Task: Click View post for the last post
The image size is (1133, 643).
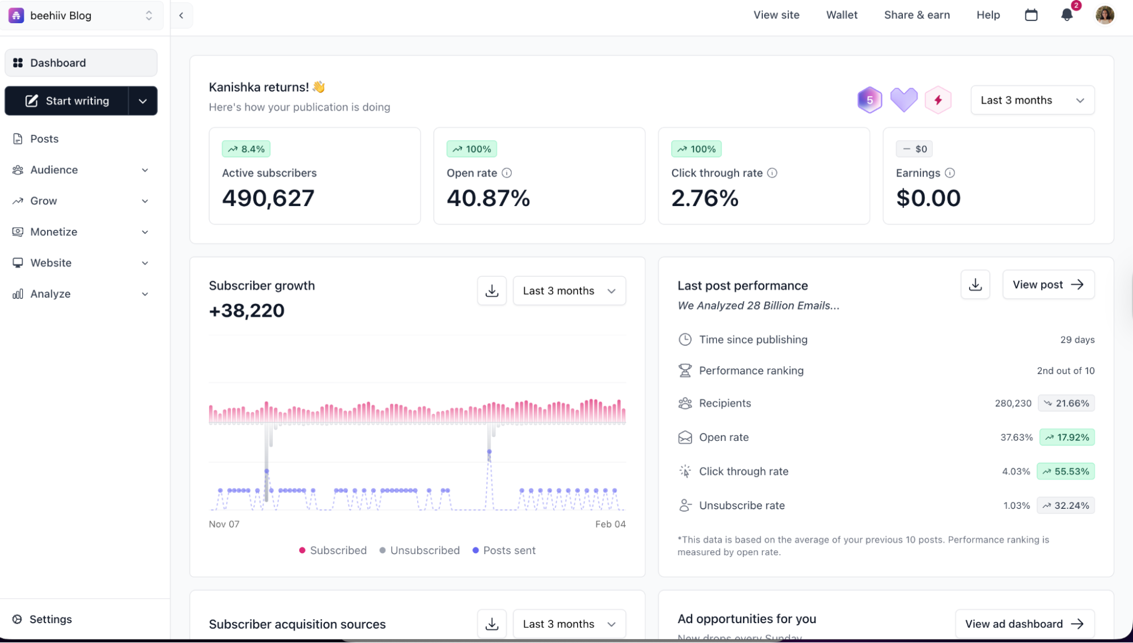Action: 1048,284
